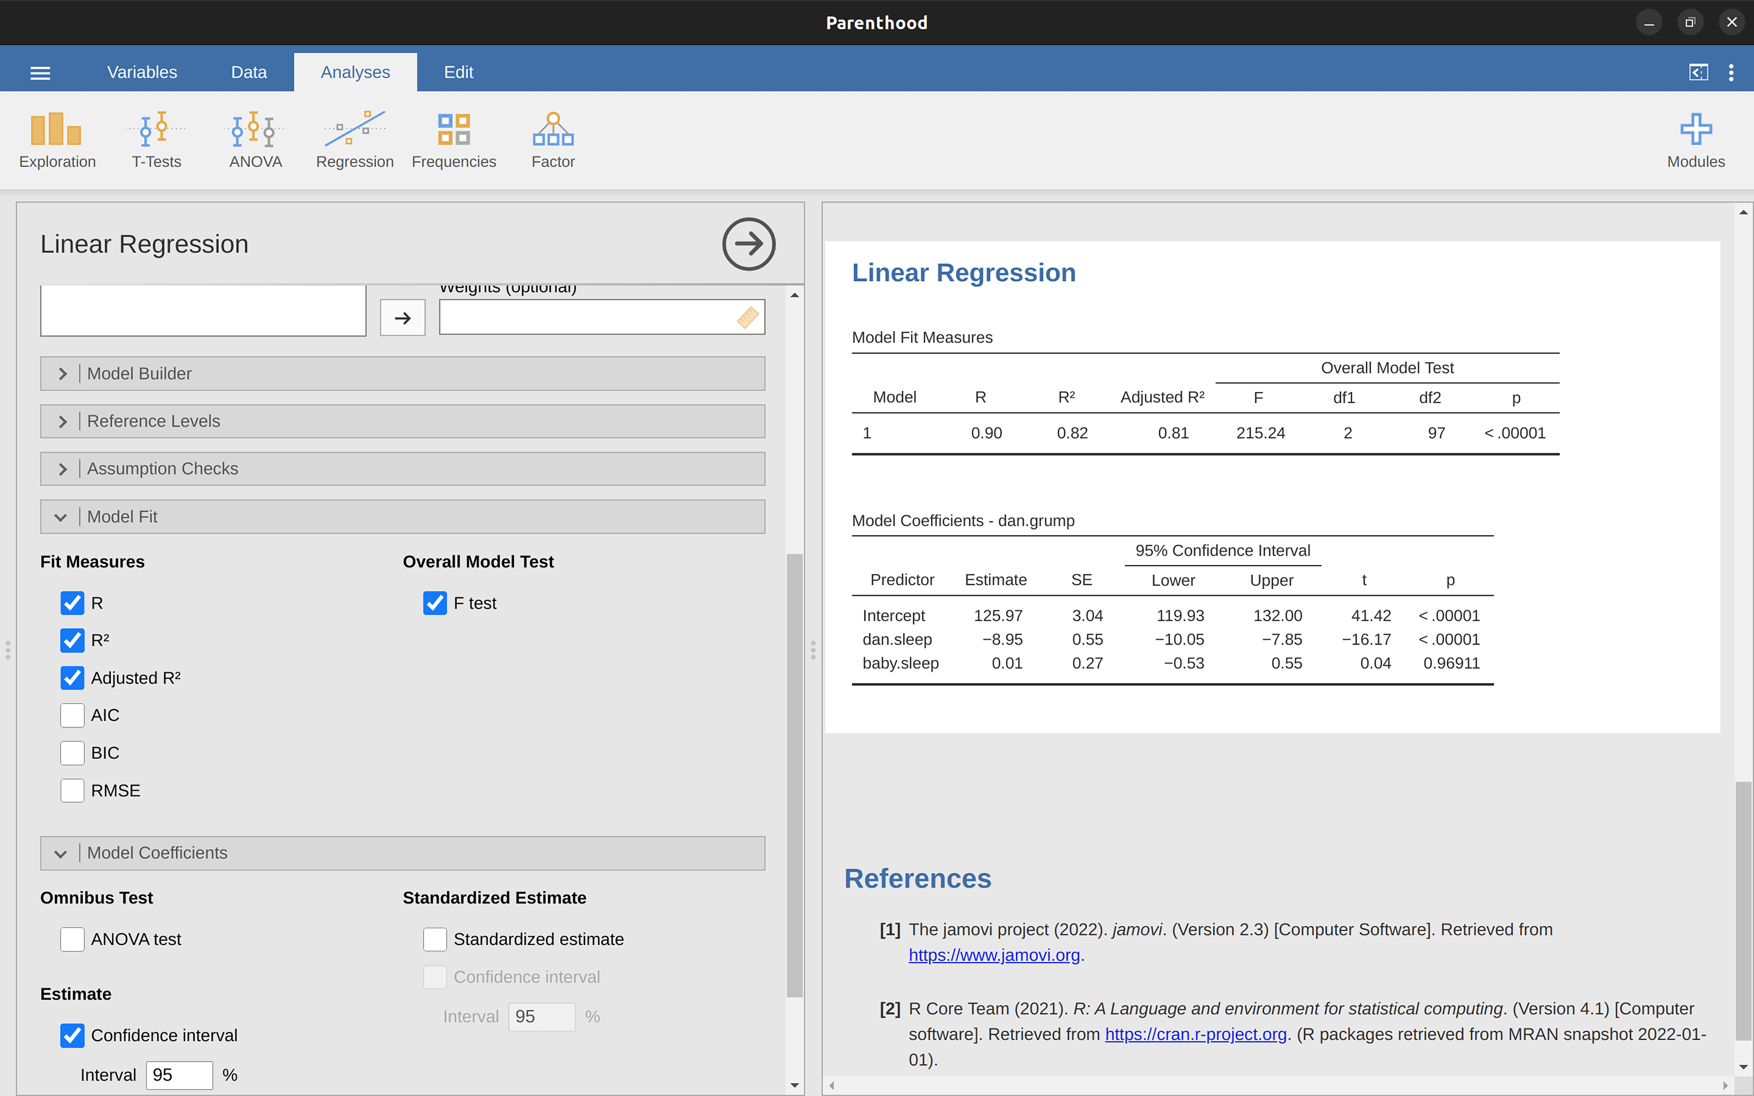1754x1096 pixels.
Task: Open the jamovi.org link
Action: click(x=994, y=955)
